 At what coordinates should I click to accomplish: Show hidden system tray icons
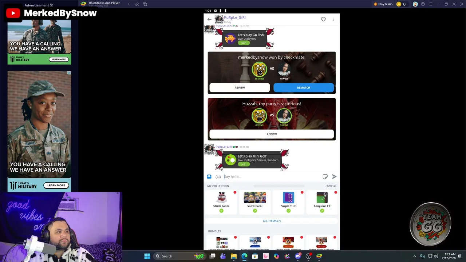point(414,256)
